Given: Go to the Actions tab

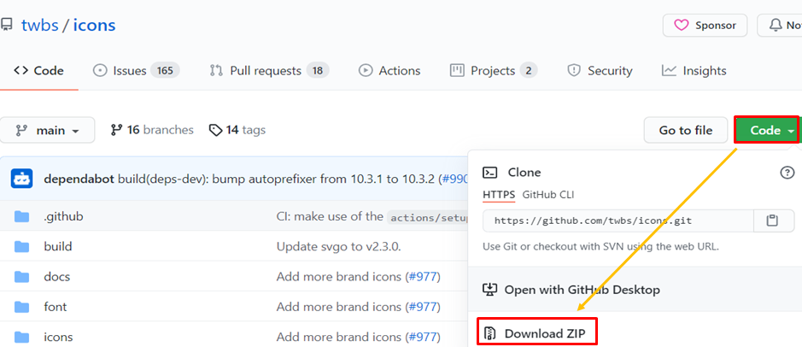Looking at the screenshot, I should pos(389,71).
